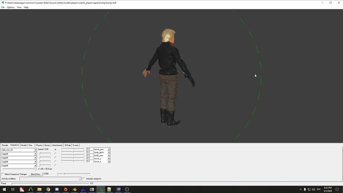This screenshot has width=343, height=193.
Task: Open the IKRule tab
Action: (68, 145)
